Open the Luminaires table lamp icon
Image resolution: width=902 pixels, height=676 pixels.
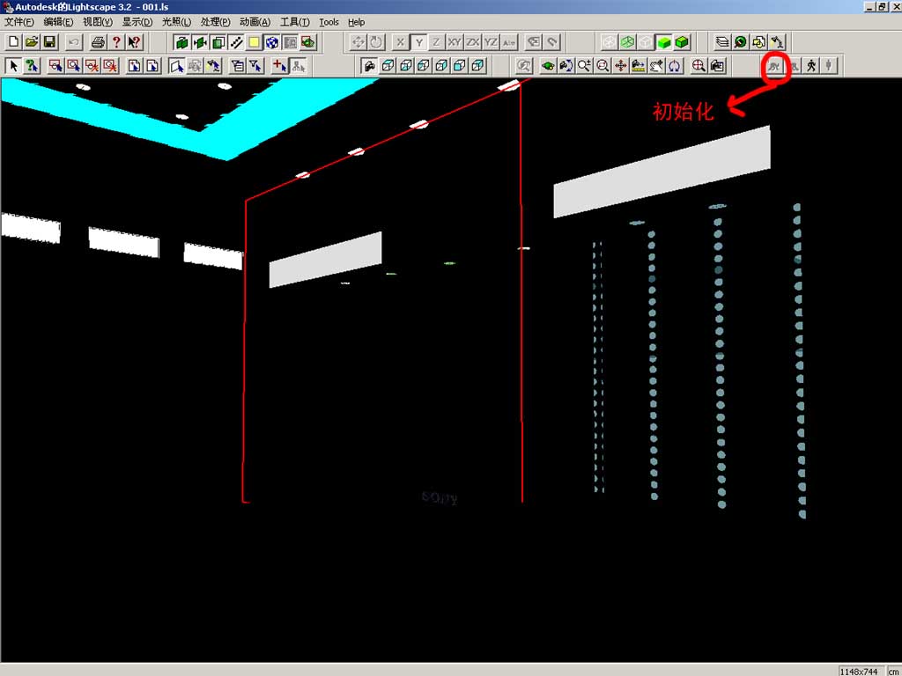click(777, 42)
